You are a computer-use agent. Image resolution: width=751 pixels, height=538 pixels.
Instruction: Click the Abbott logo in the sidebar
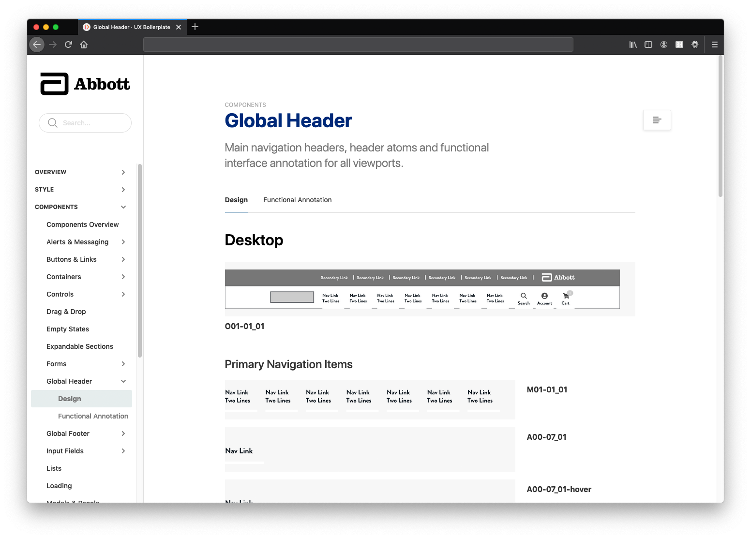(x=85, y=83)
